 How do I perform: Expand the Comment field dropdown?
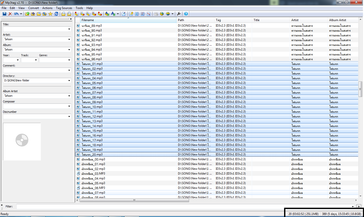(69, 70)
